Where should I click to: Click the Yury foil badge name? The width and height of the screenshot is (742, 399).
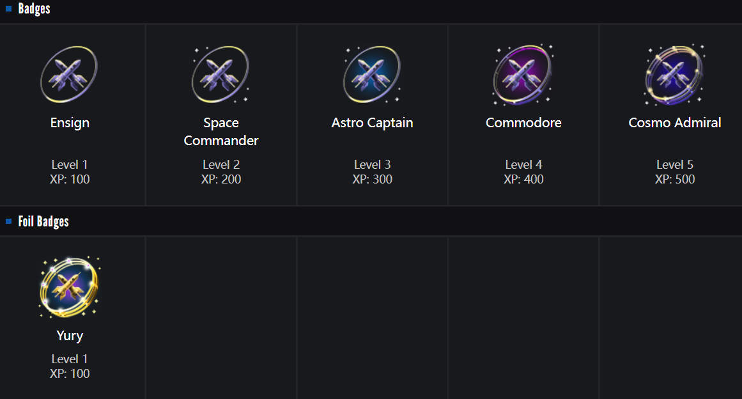click(x=70, y=336)
